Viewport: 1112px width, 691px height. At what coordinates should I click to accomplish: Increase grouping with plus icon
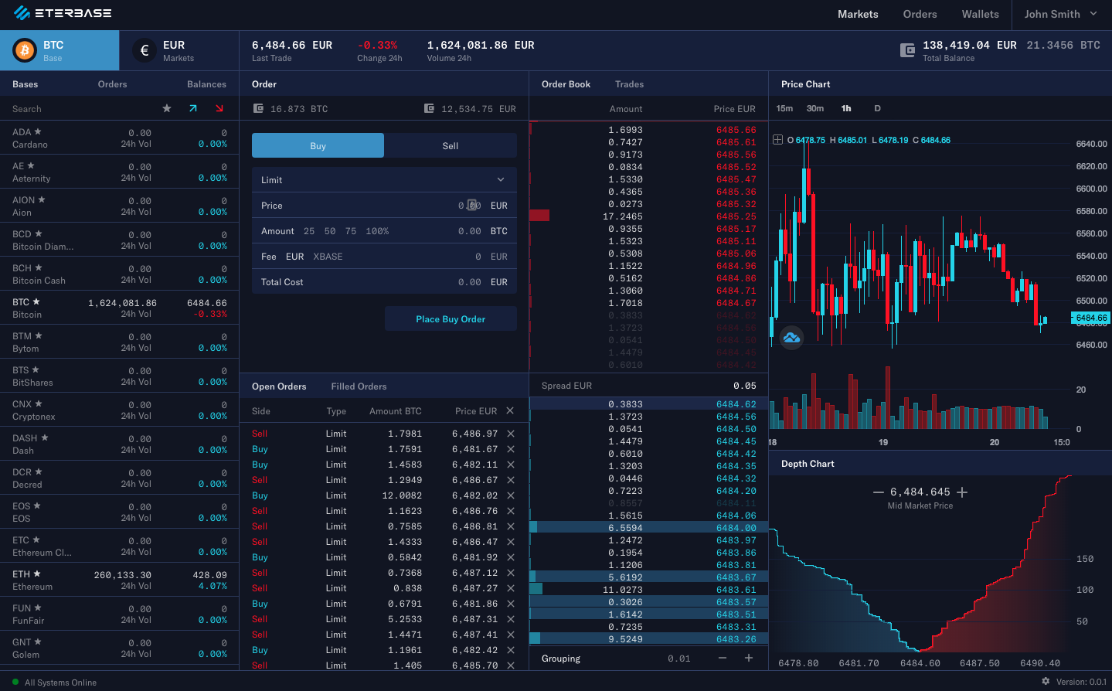point(749,658)
